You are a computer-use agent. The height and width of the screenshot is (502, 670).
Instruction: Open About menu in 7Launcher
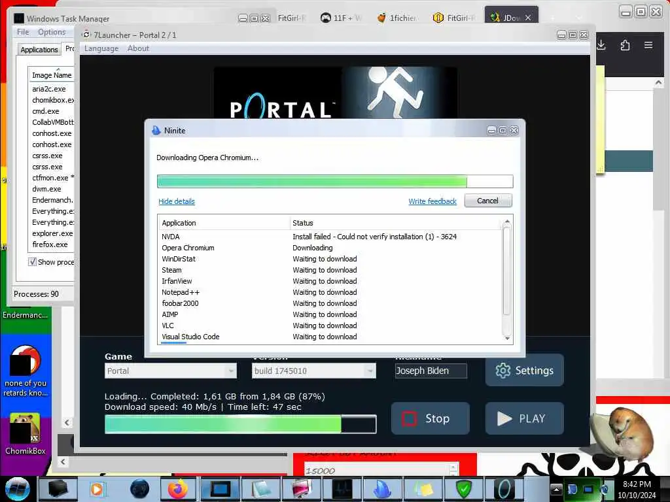click(138, 48)
